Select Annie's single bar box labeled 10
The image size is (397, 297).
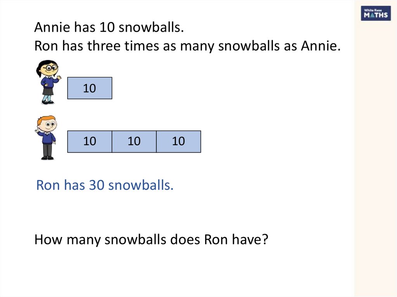click(x=90, y=88)
